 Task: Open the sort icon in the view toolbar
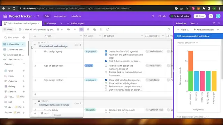pyautogui.click(x=88, y=30)
